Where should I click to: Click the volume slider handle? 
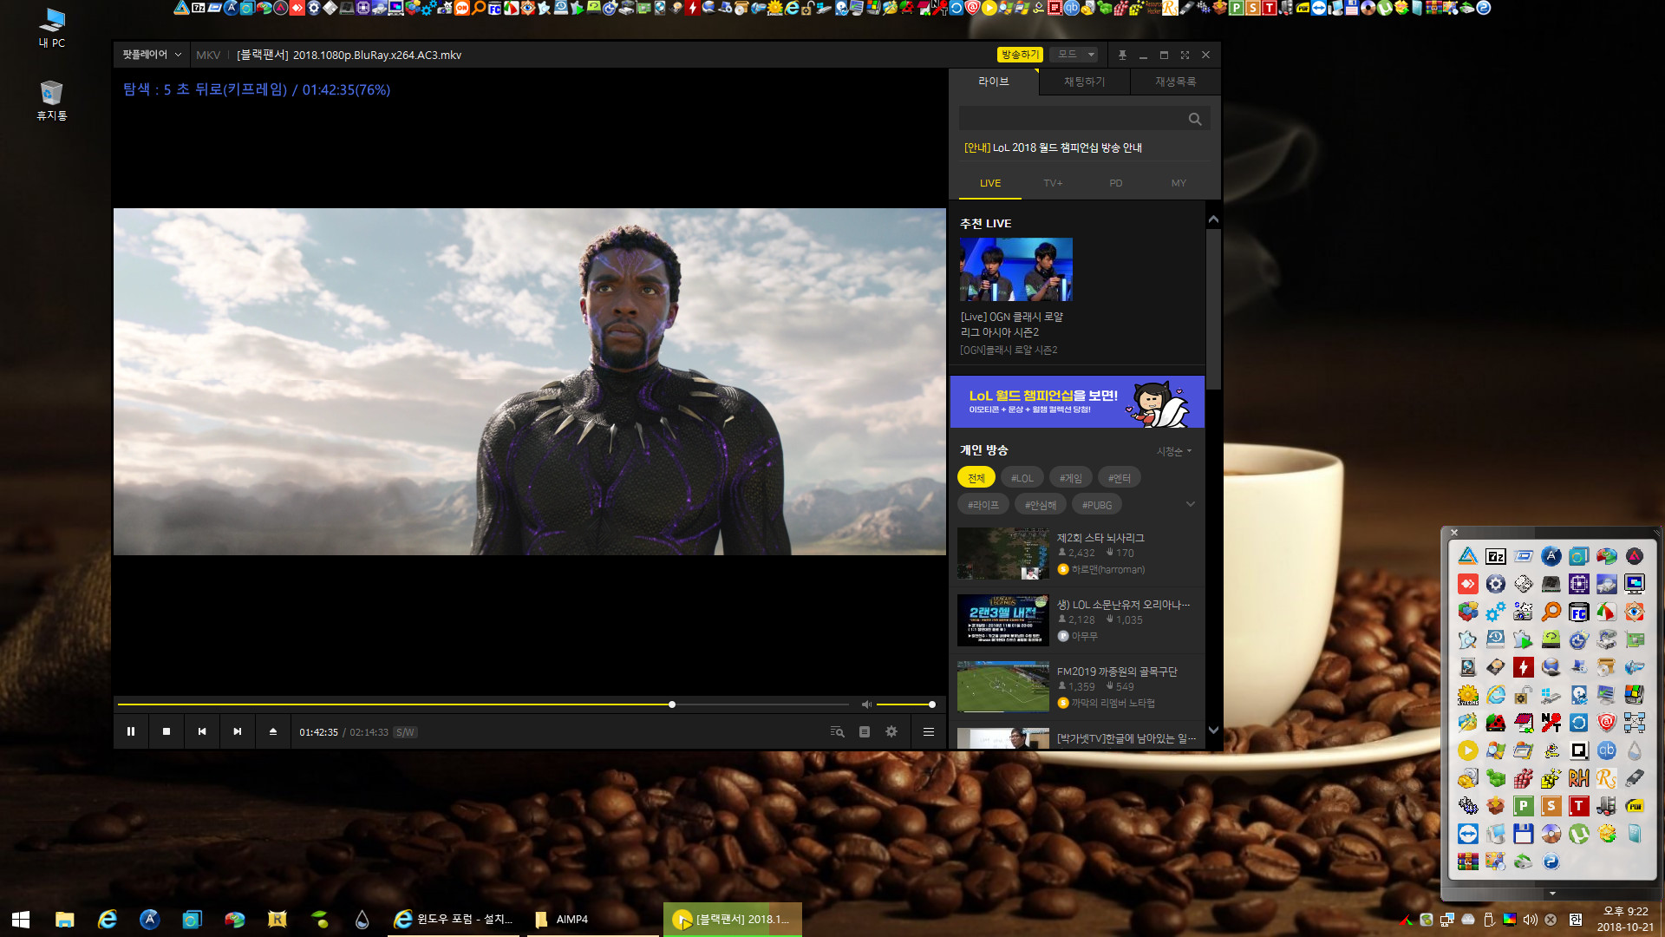point(932,704)
